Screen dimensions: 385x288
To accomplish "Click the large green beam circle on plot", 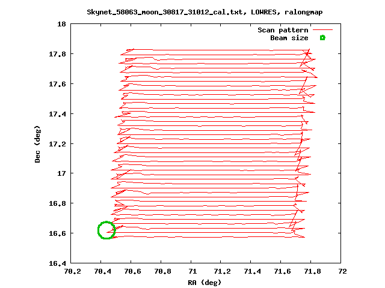I will (106, 230).
